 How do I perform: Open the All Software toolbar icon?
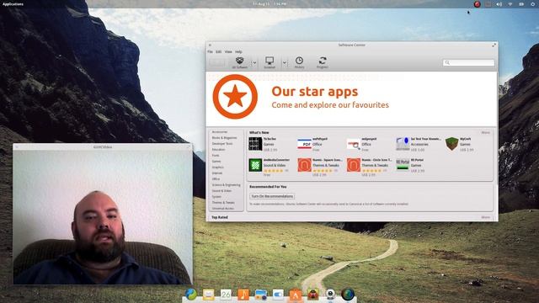pos(239,61)
